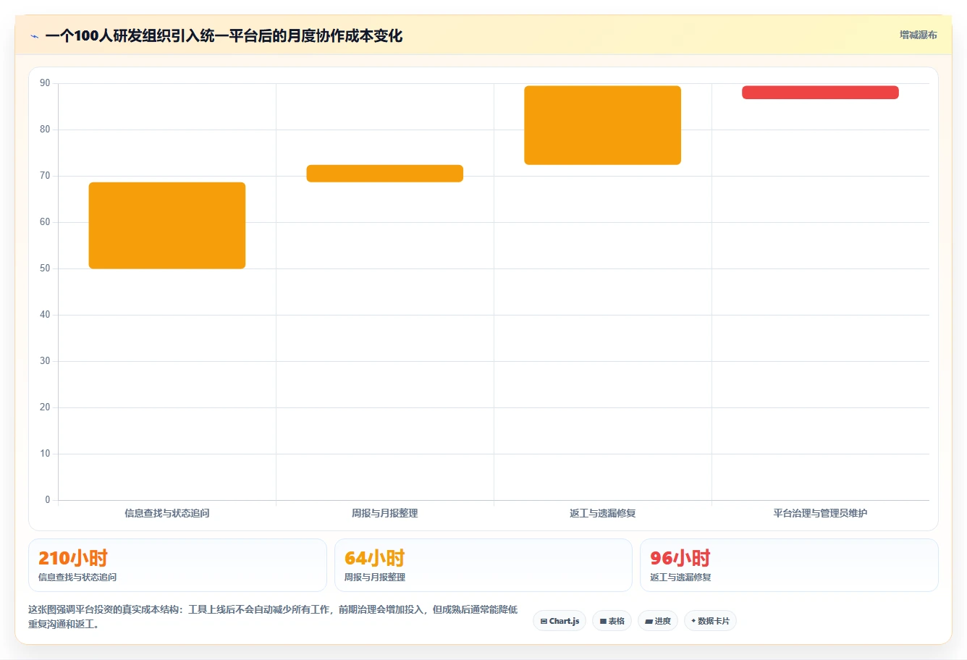Click the 64小时 stat card value
This screenshot has width=967, height=660.
[374, 558]
